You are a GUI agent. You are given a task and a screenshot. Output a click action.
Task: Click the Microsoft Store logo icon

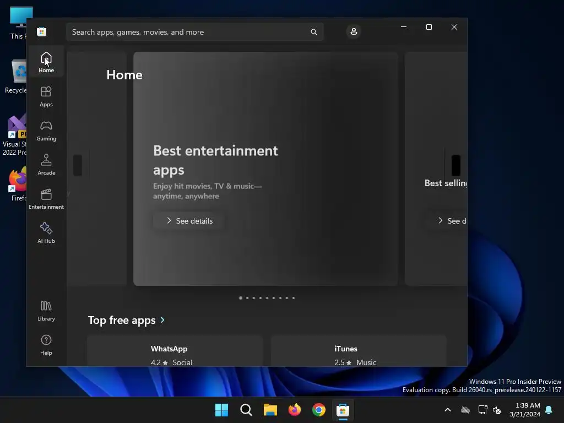(41, 31)
